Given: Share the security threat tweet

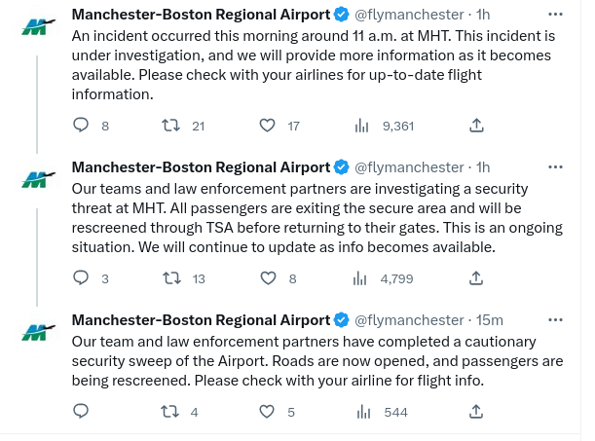Looking at the screenshot, I should coord(476,278).
